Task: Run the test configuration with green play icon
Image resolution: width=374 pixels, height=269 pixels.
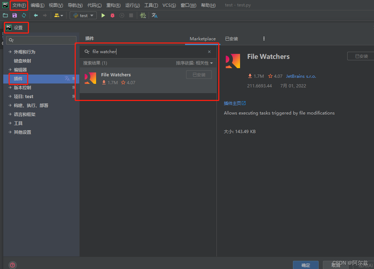Action: point(103,15)
